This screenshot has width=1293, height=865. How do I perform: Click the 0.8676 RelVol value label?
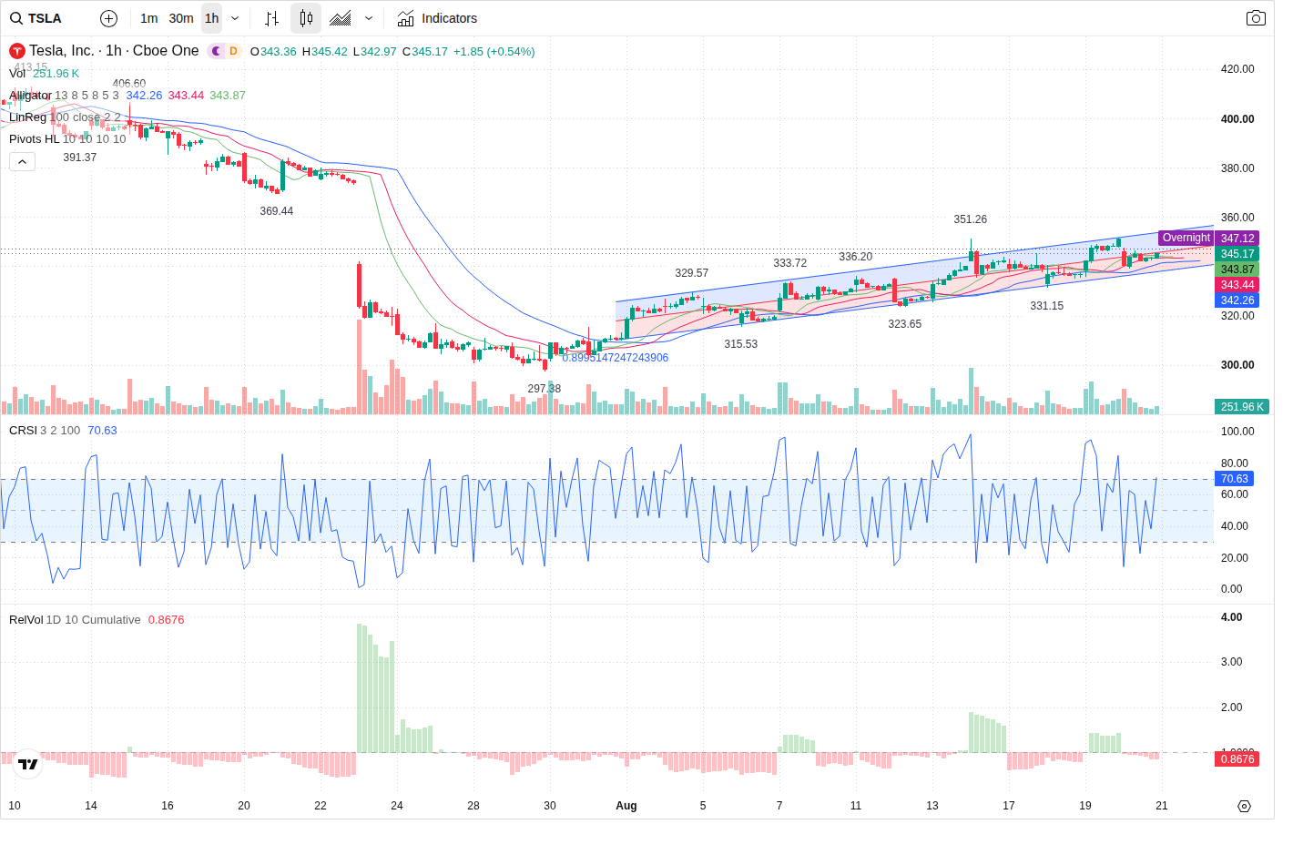(x=1237, y=758)
